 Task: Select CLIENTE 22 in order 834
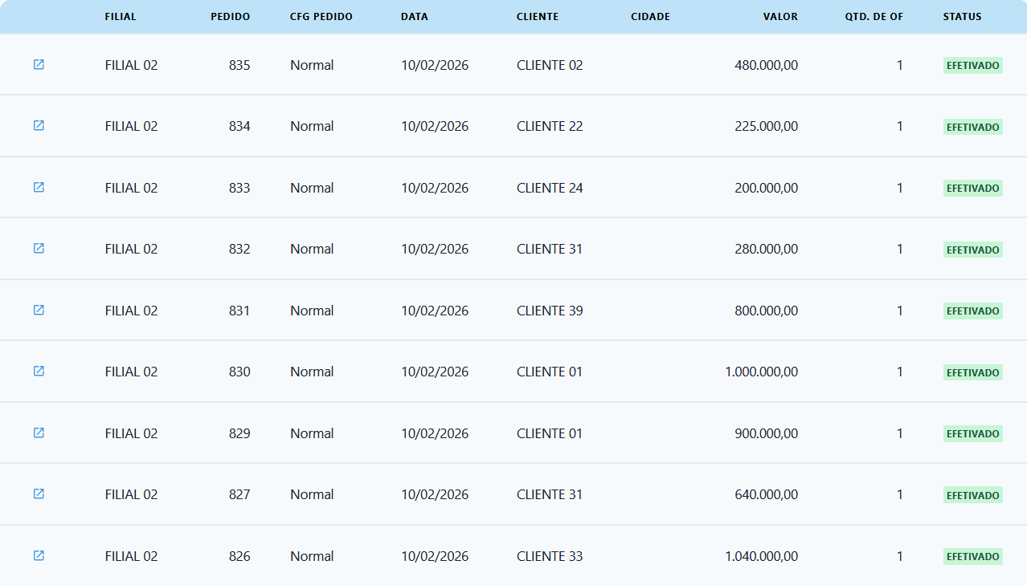pyautogui.click(x=550, y=126)
